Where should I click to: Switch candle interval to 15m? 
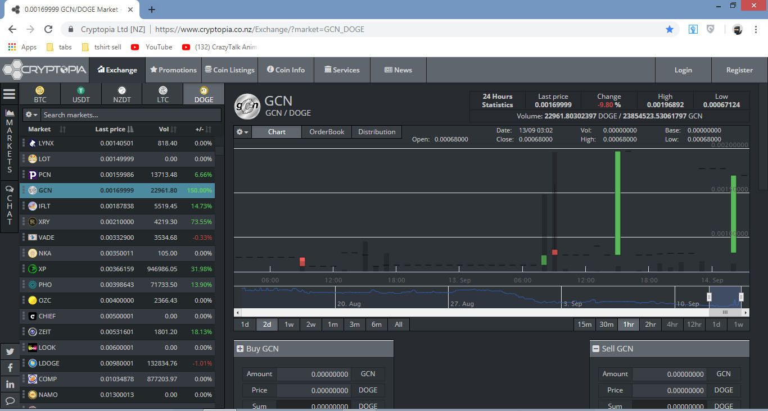[x=585, y=325]
